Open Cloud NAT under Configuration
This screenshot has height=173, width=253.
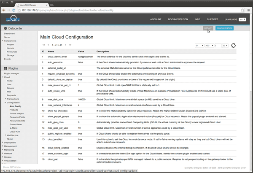tap(15, 132)
